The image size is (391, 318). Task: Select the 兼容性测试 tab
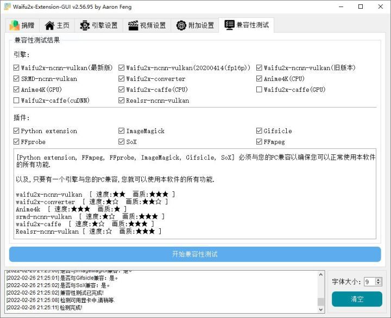(x=247, y=24)
